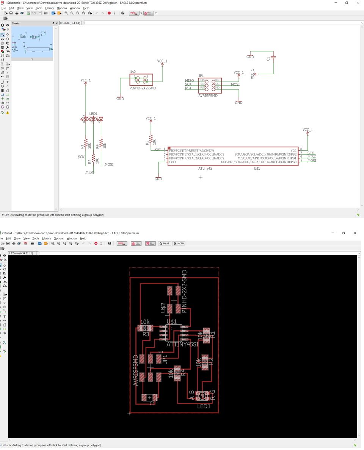Expand the Schematic command line history dropdown
Viewport: 364px width, 450px height.
pyautogui.click(x=362, y=23)
